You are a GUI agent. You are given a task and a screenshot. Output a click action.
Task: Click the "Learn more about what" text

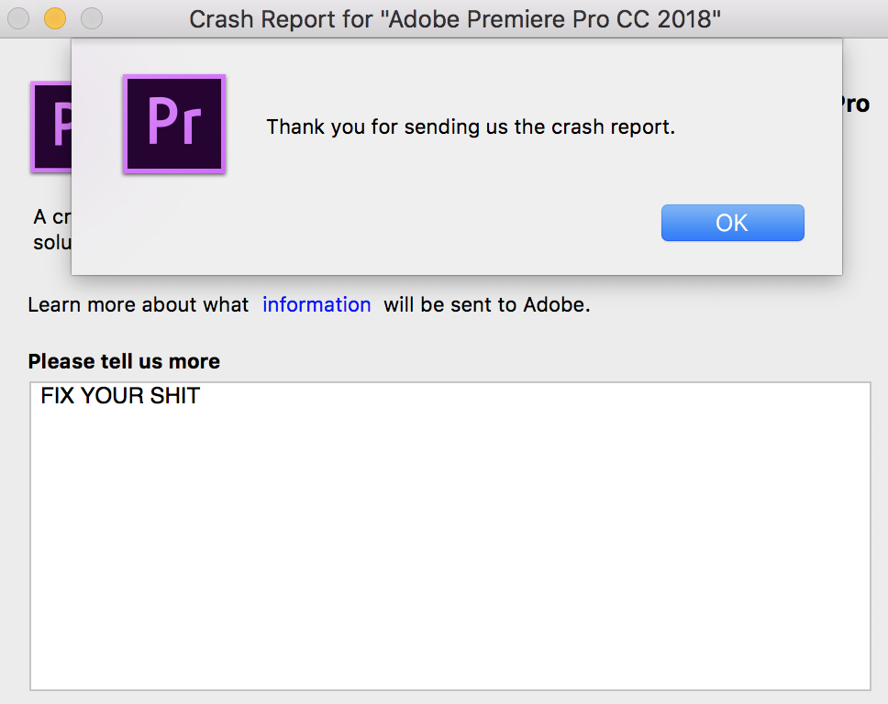click(139, 304)
